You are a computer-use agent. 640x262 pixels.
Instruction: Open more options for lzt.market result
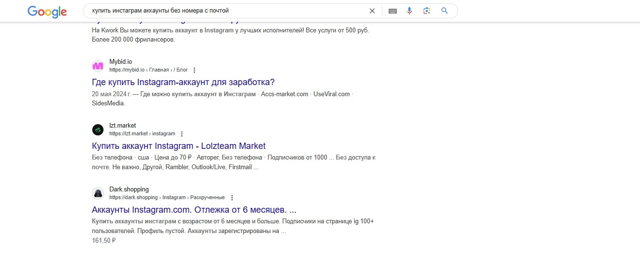point(182,134)
